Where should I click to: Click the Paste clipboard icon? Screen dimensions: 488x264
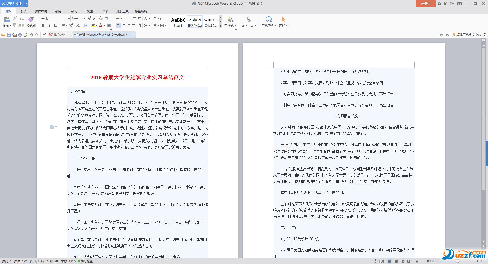[x=6, y=20]
